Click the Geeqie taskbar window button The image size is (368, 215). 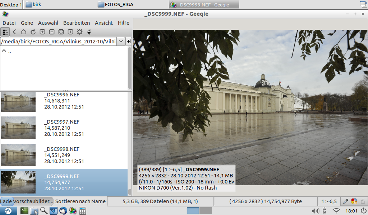(x=204, y=4)
